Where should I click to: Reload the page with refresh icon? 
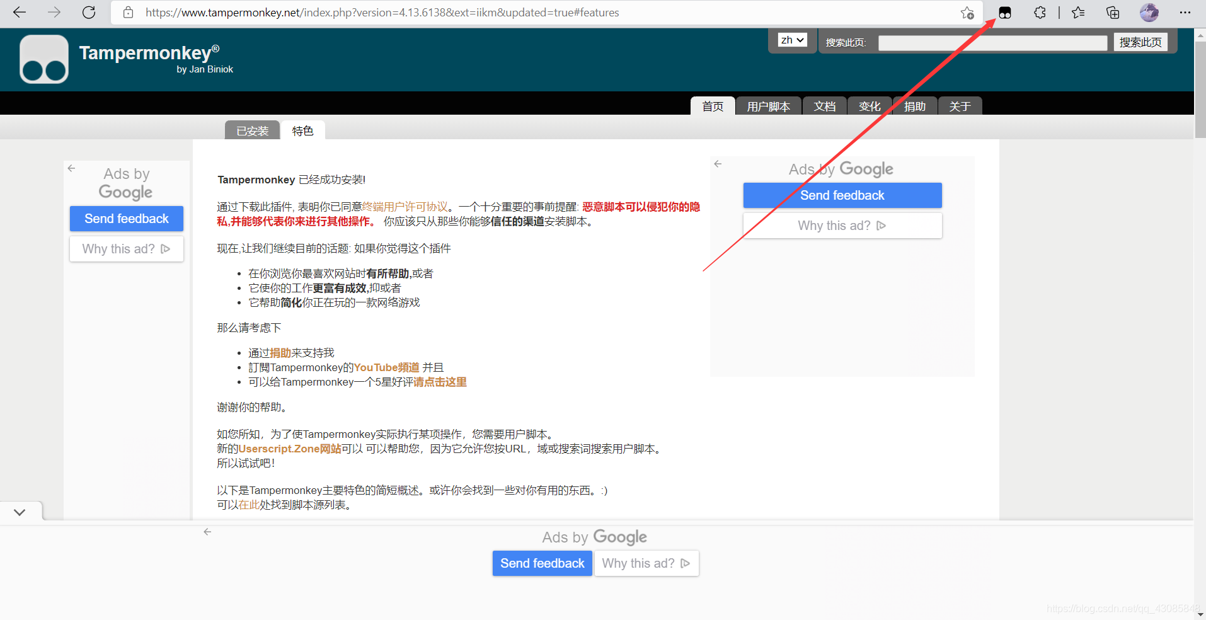pyautogui.click(x=89, y=12)
